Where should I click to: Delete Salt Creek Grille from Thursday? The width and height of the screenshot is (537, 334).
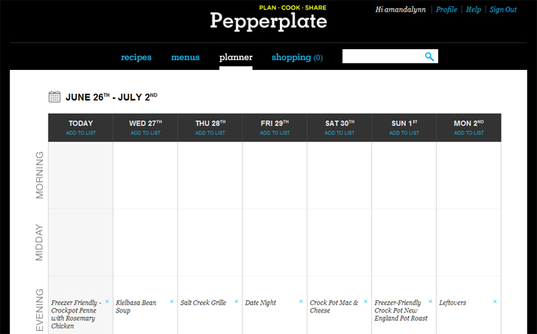pyautogui.click(x=236, y=301)
